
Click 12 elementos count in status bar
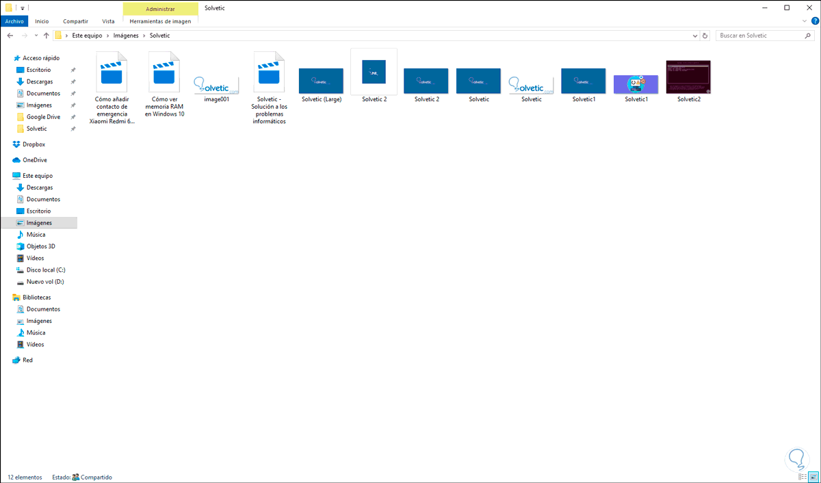(25, 477)
